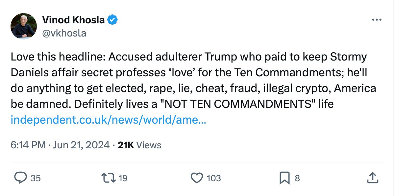Click the 8 bookmarks count

(297, 178)
